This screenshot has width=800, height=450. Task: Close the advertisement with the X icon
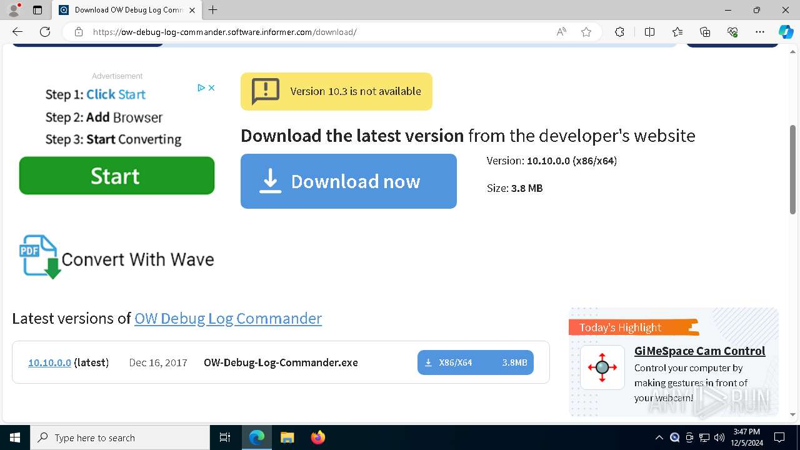click(211, 87)
